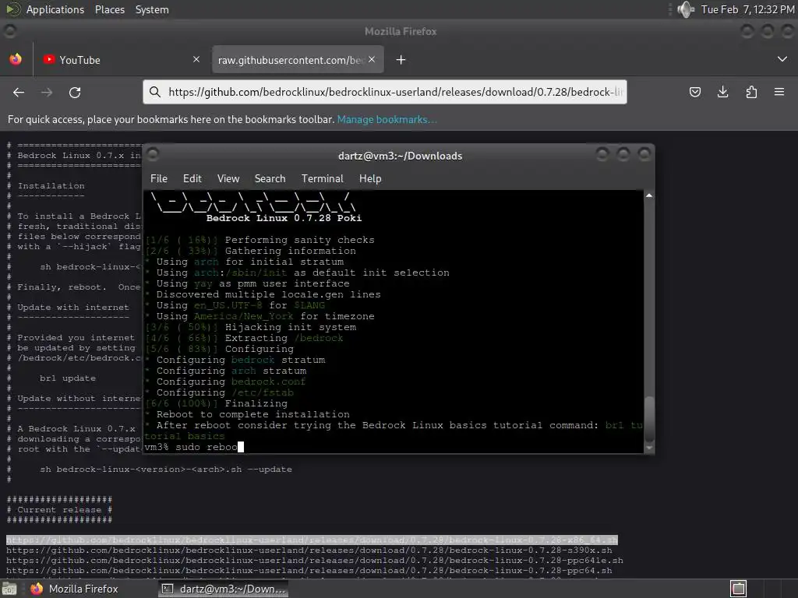Open the terminal File menu

pyautogui.click(x=159, y=178)
